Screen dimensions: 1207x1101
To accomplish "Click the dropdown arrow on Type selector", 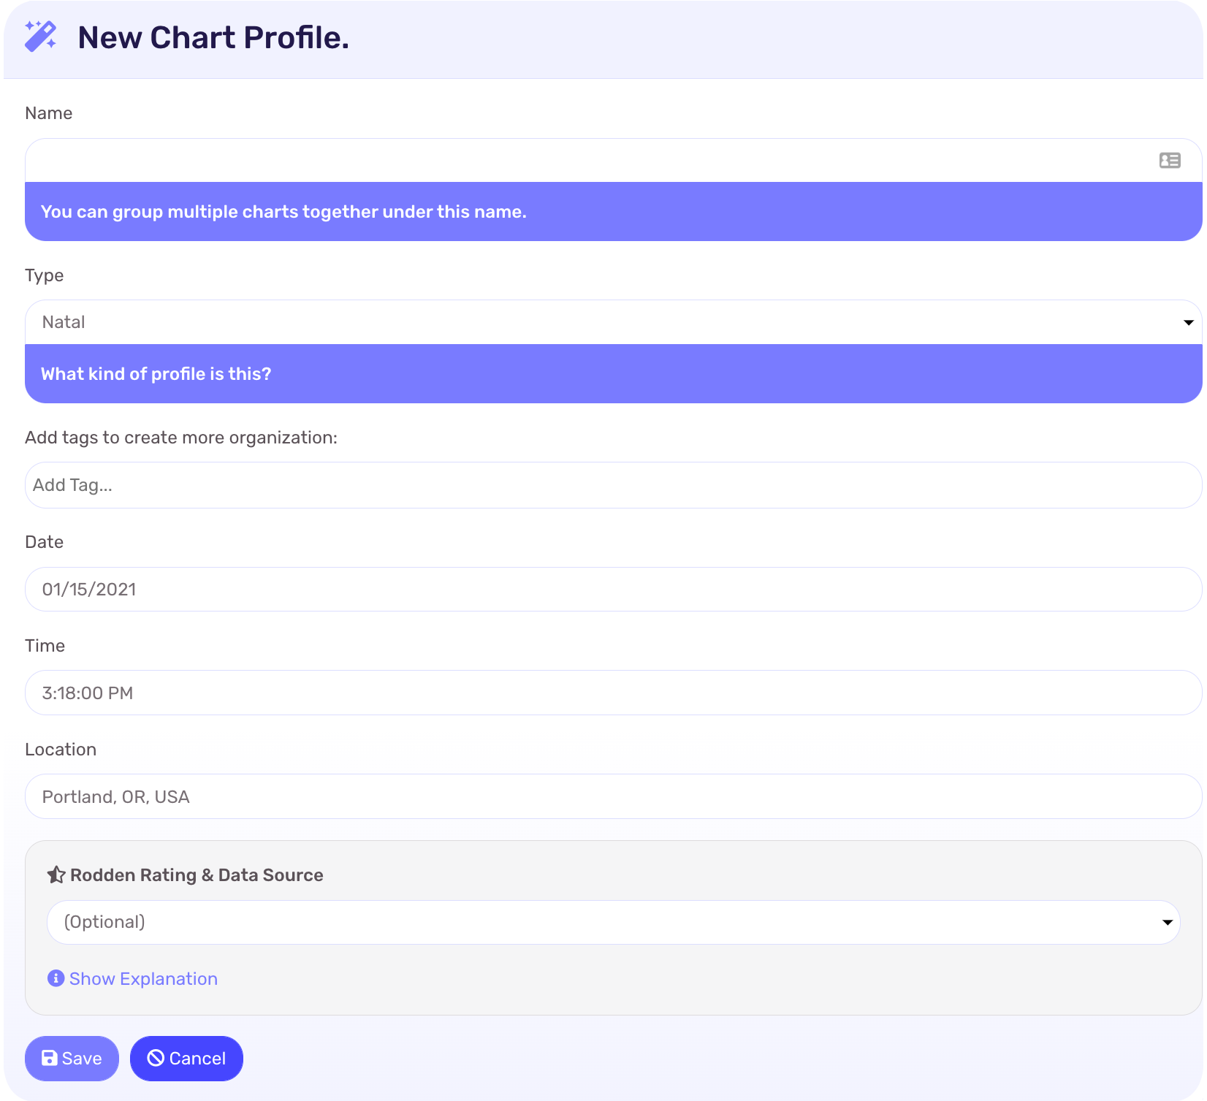I will click(x=1189, y=321).
